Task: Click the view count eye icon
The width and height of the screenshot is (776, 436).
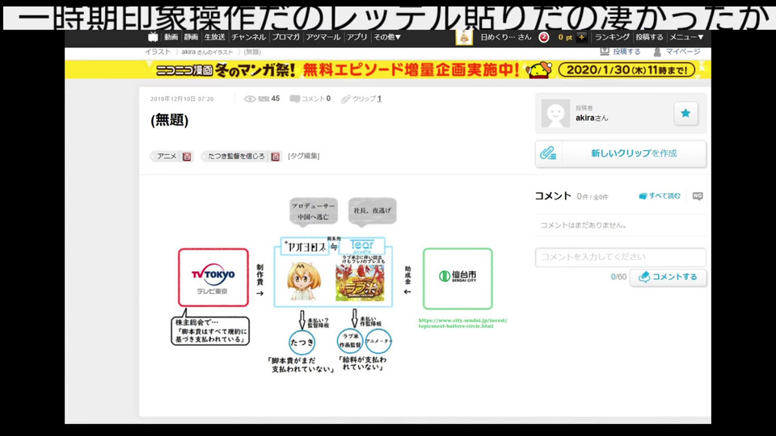Action: click(x=250, y=99)
